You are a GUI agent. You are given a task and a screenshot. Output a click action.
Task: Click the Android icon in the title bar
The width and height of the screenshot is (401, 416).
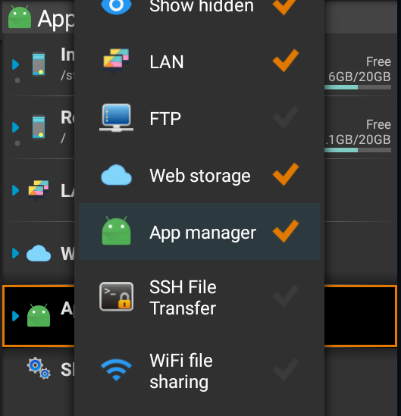[20, 17]
